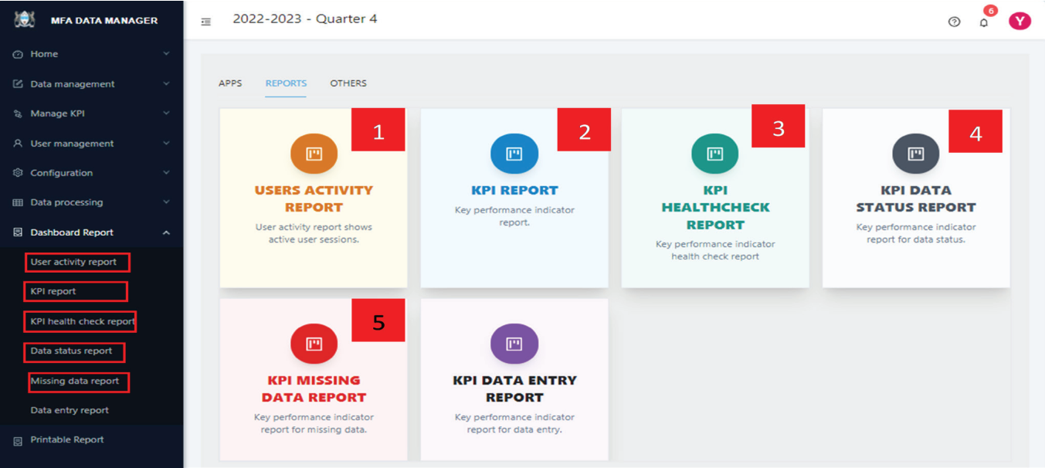Open User activity report in sidebar
This screenshot has width=1045, height=468.
click(73, 262)
